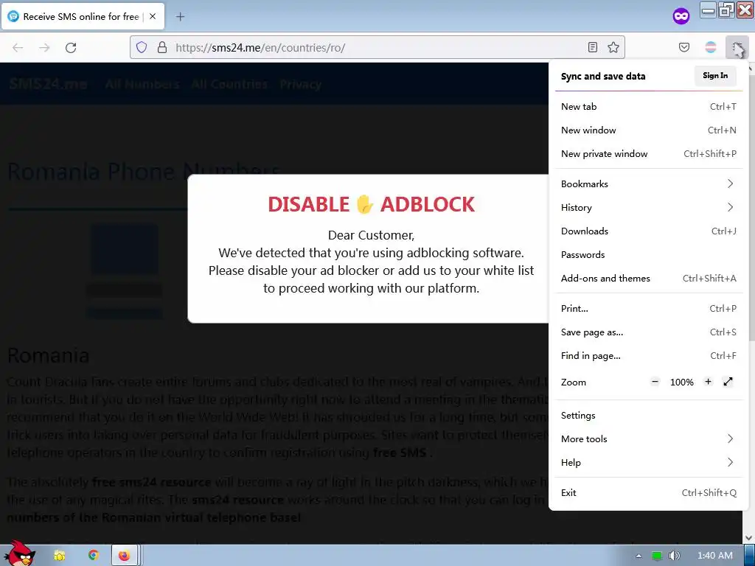The image size is (755, 566).
Task: Open a new tab with plus button
Action: (180, 16)
